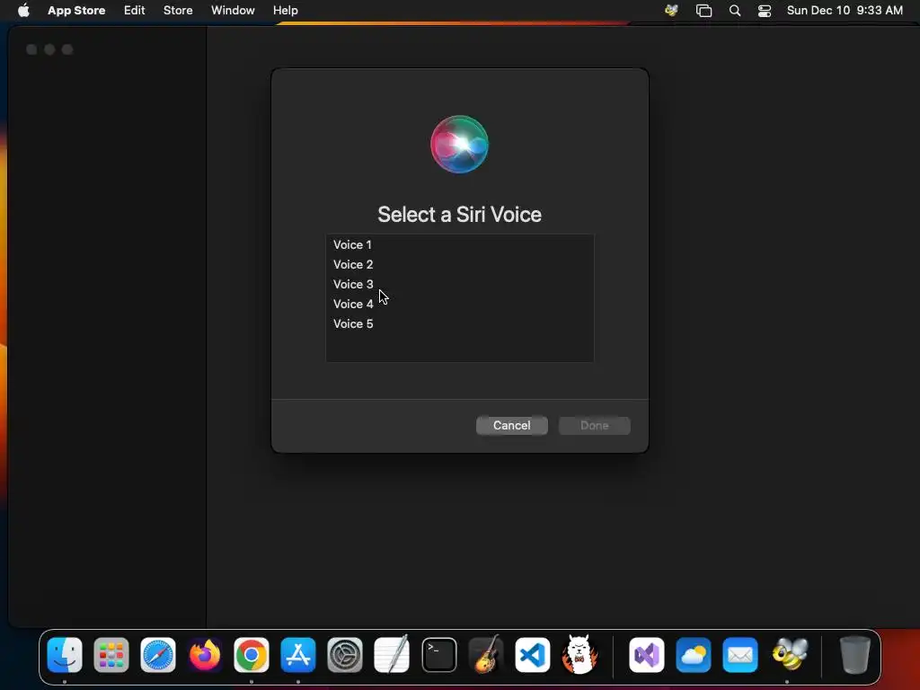Open purple Visual Studio in the Dock

click(647, 655)
